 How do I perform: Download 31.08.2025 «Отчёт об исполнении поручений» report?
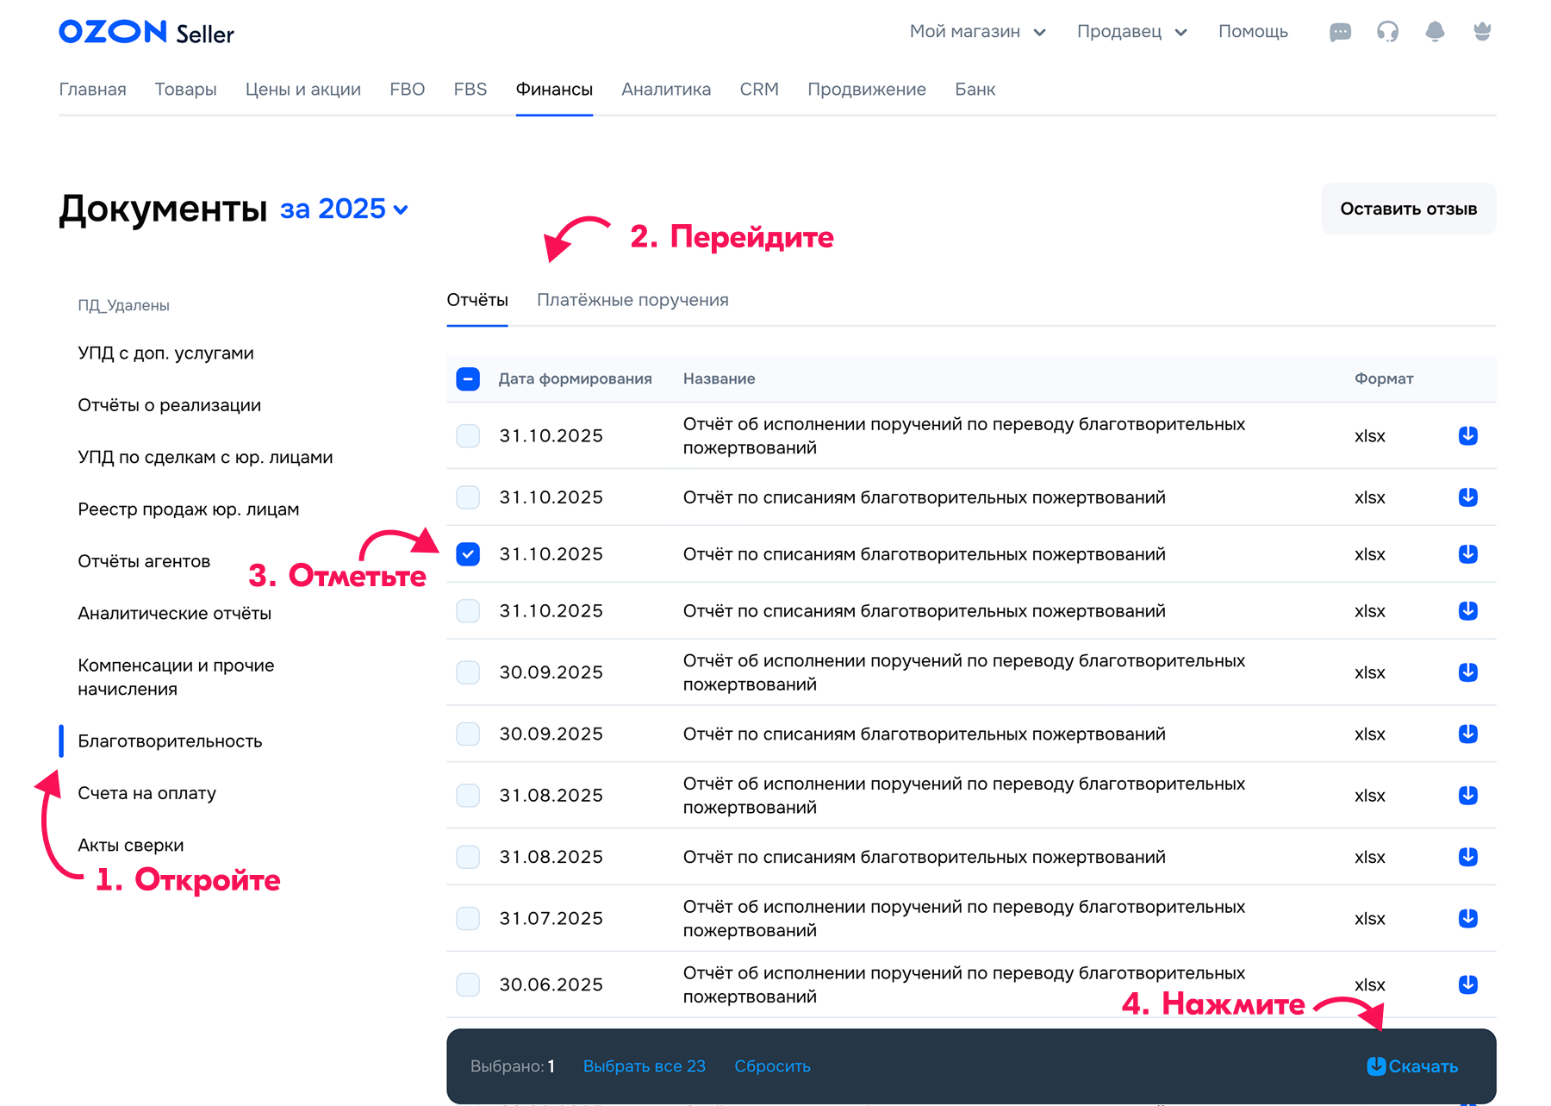click(1468, 795)
